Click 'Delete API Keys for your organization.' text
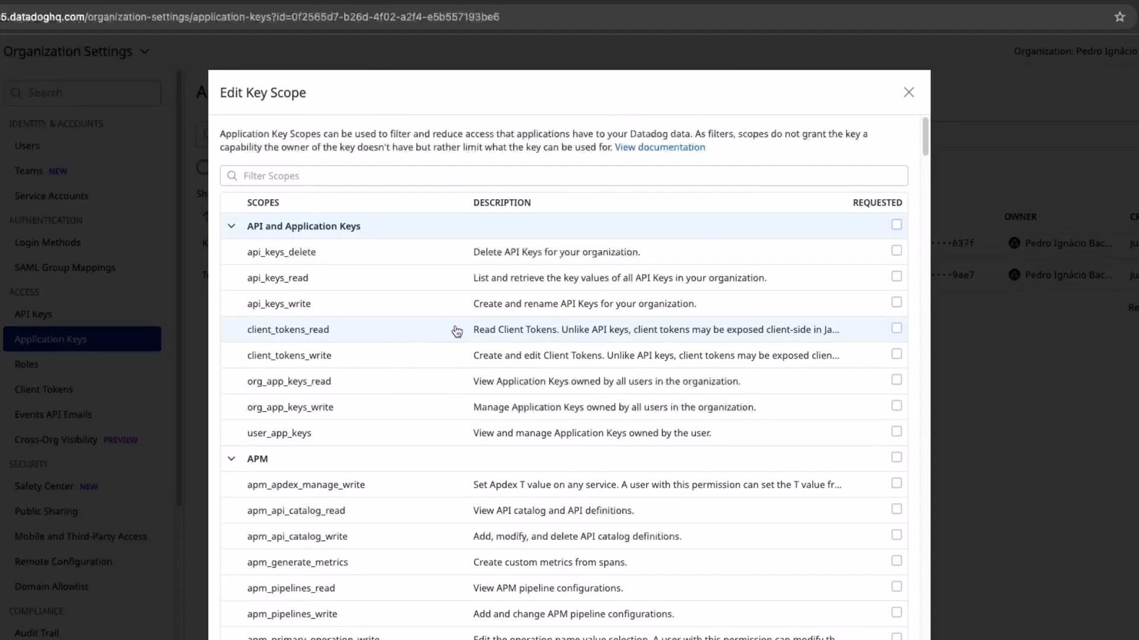This screenshot has width=1139, height=640. point(556,252)
